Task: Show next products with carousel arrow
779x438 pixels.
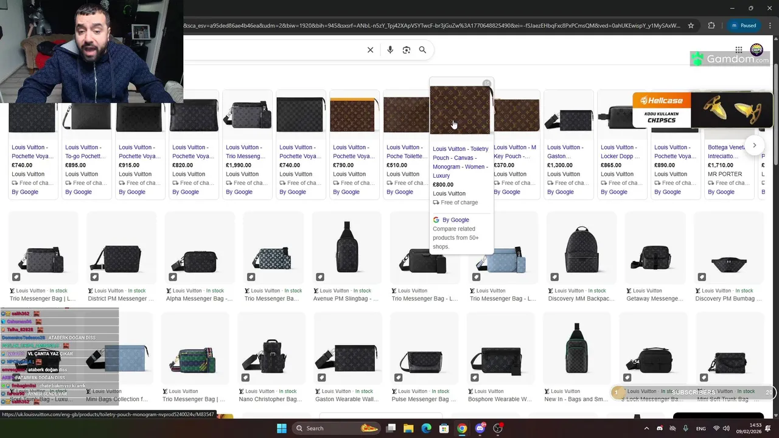Action: coord(754,145)
